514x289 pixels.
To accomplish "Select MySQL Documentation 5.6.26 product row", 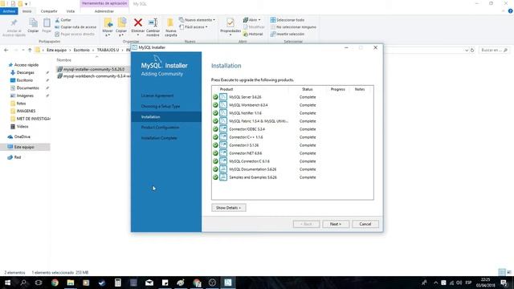I will point(292,169).
